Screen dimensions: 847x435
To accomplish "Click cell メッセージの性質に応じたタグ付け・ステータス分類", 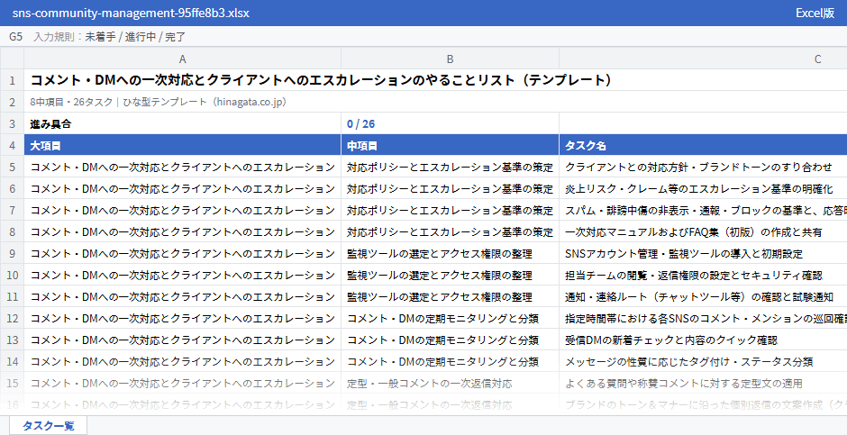I will (703, 361).
